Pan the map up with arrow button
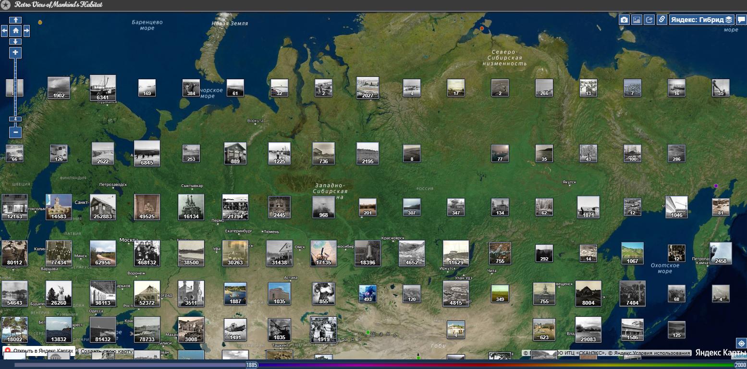The width and height of the screenshot is (747, 369). coord(15,20)
